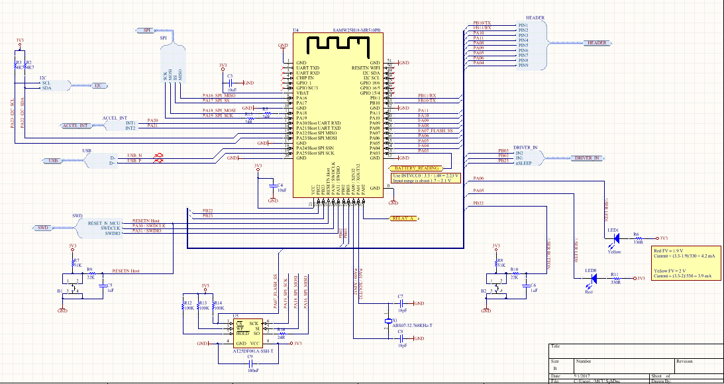Select the HEADER port on the right
This screenshot has height=384, width=724.
[x=597, y=43]
